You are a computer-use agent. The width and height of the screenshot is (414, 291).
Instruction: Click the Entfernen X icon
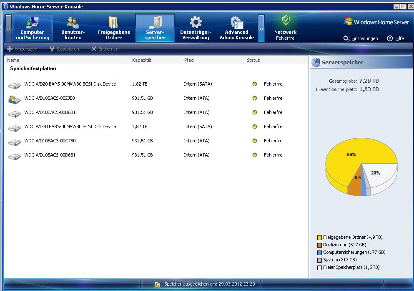click(94, 49)
